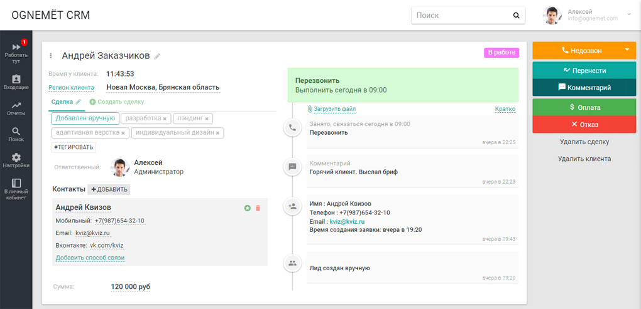Click responsible user Алексей avatar

(119, 167)
